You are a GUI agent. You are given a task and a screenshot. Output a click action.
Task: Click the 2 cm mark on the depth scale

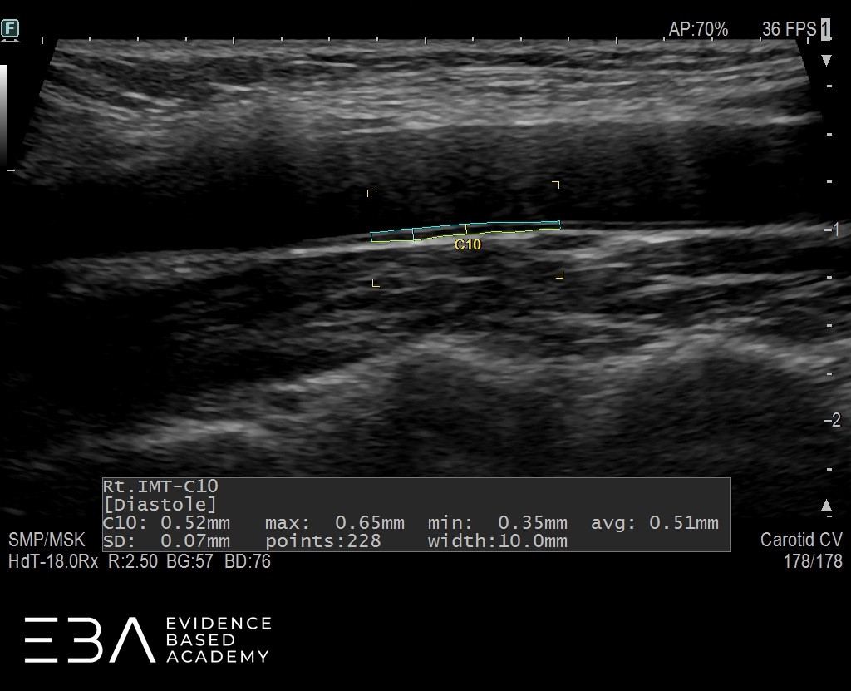(x=833, y=420)
